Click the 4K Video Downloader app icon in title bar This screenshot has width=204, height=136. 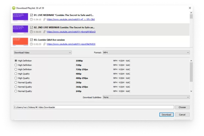click(14, 8)
